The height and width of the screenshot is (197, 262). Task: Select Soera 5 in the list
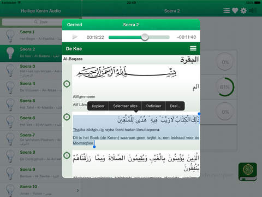point(31,104)
